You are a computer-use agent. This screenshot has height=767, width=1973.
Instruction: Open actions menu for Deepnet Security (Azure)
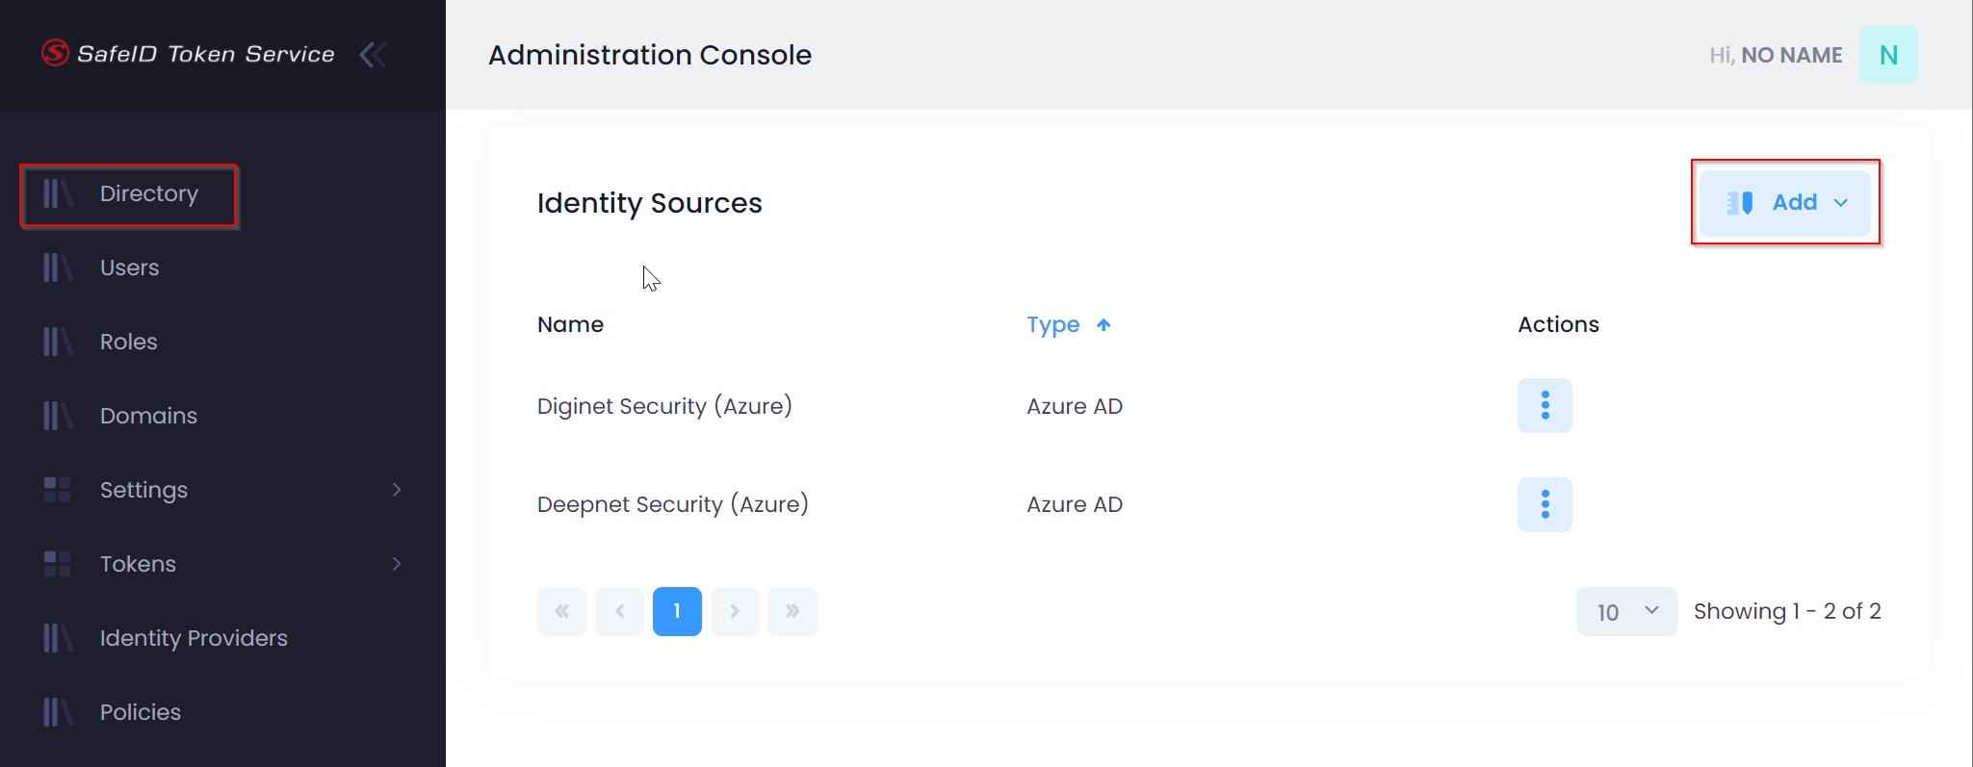tap(1544, 504)
